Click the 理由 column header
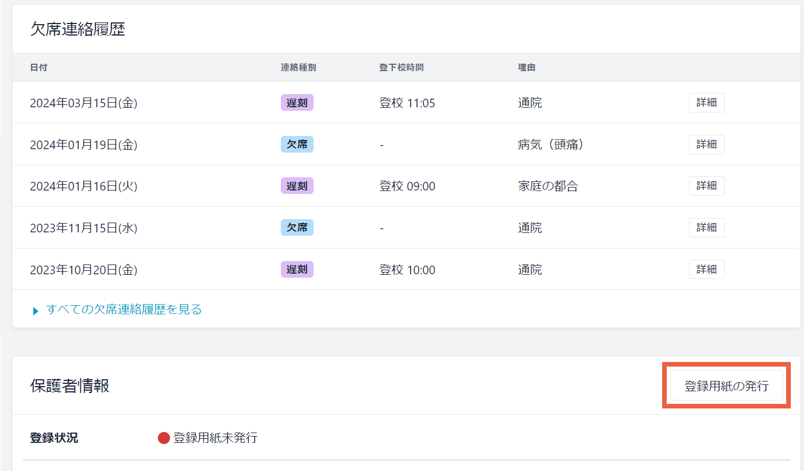The height and width of the screenshot is (471, 804). 526,68
